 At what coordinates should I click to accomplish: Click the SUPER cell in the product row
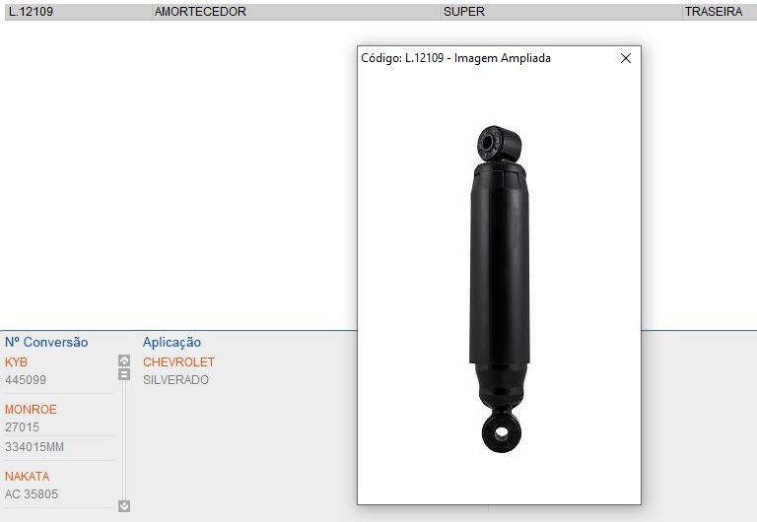[464, 12]
